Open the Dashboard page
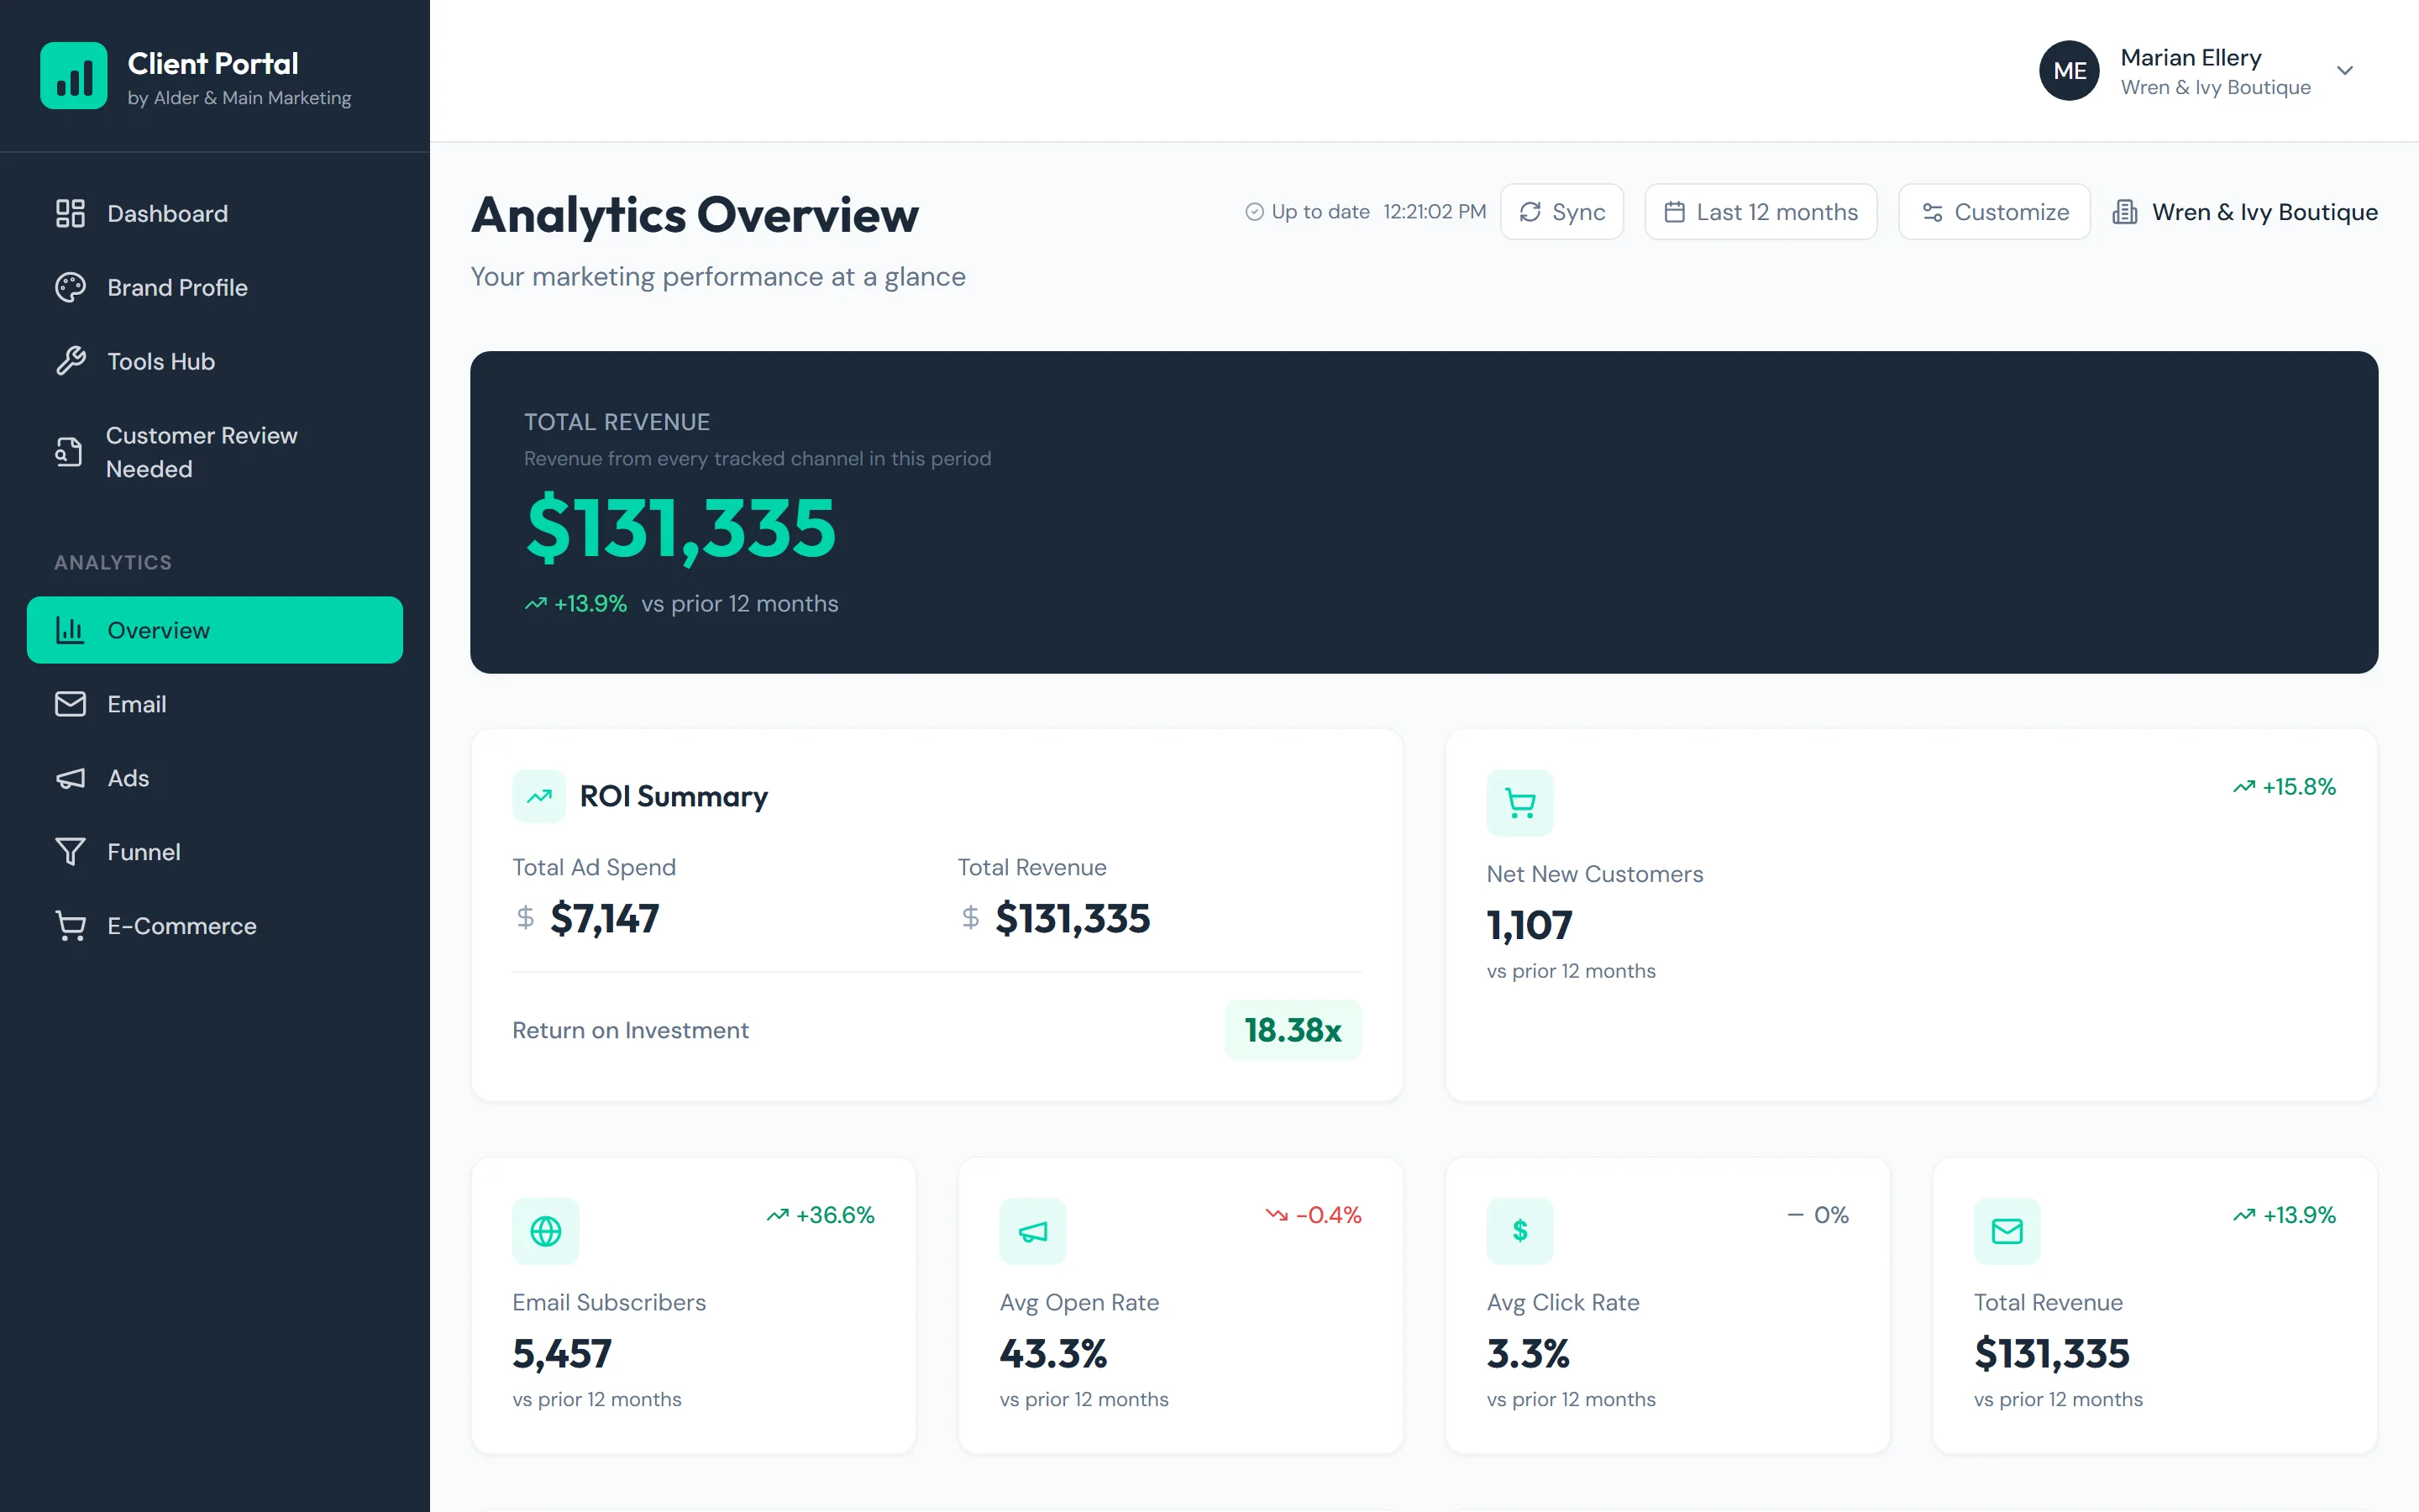The height and width of the screenshot is (1512, 2419). [x=214, y=213]
